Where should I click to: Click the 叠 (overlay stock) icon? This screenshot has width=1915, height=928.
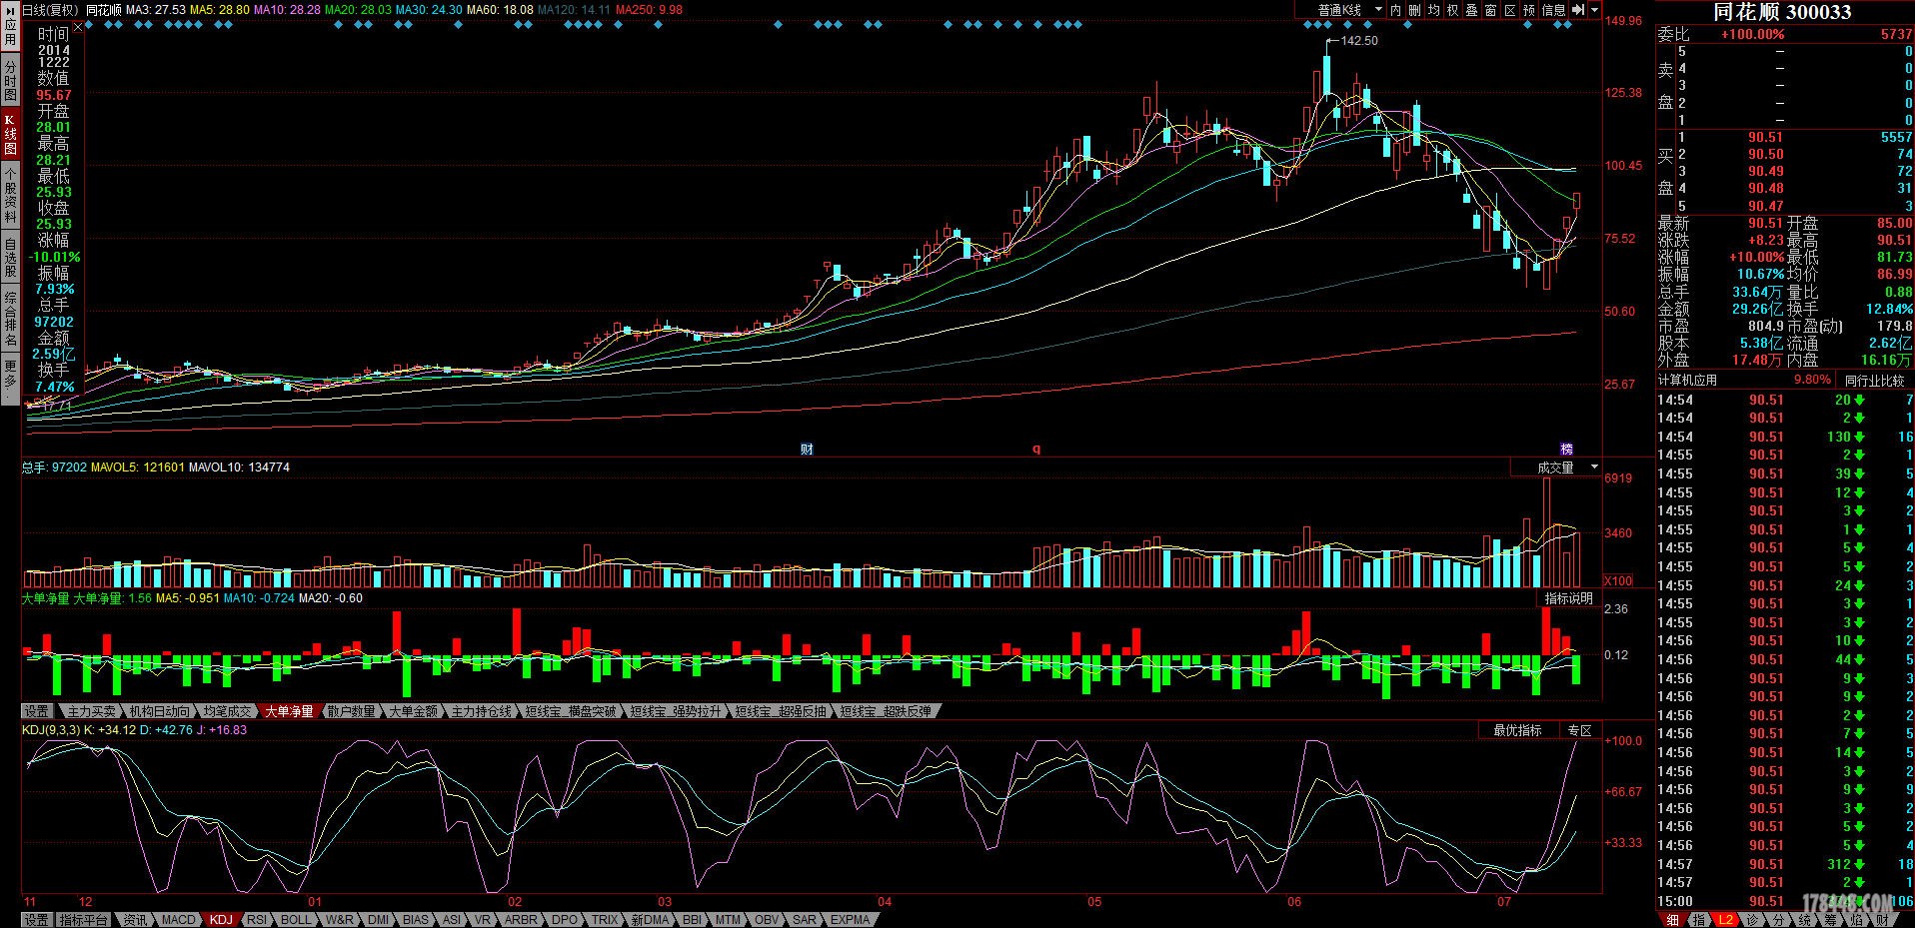(1471, 10)
